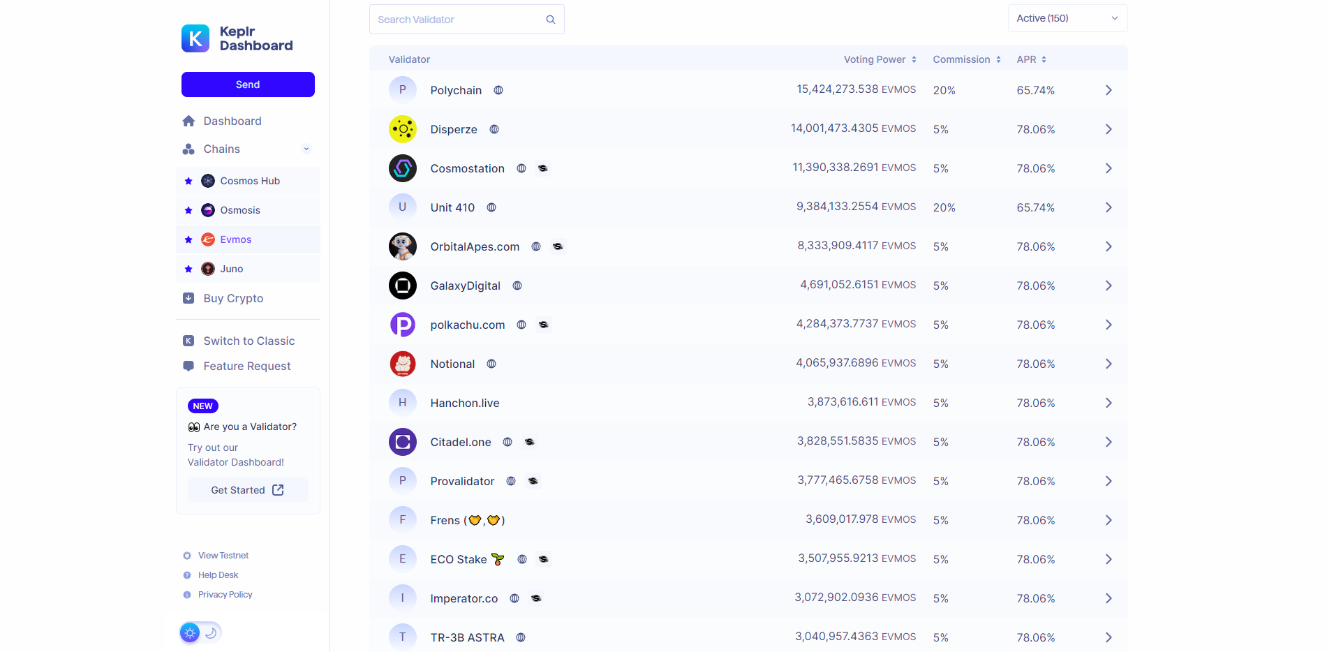Open the Privacy Policy link
Viewport: 1327px width, 652px height.
coord(225,595)
